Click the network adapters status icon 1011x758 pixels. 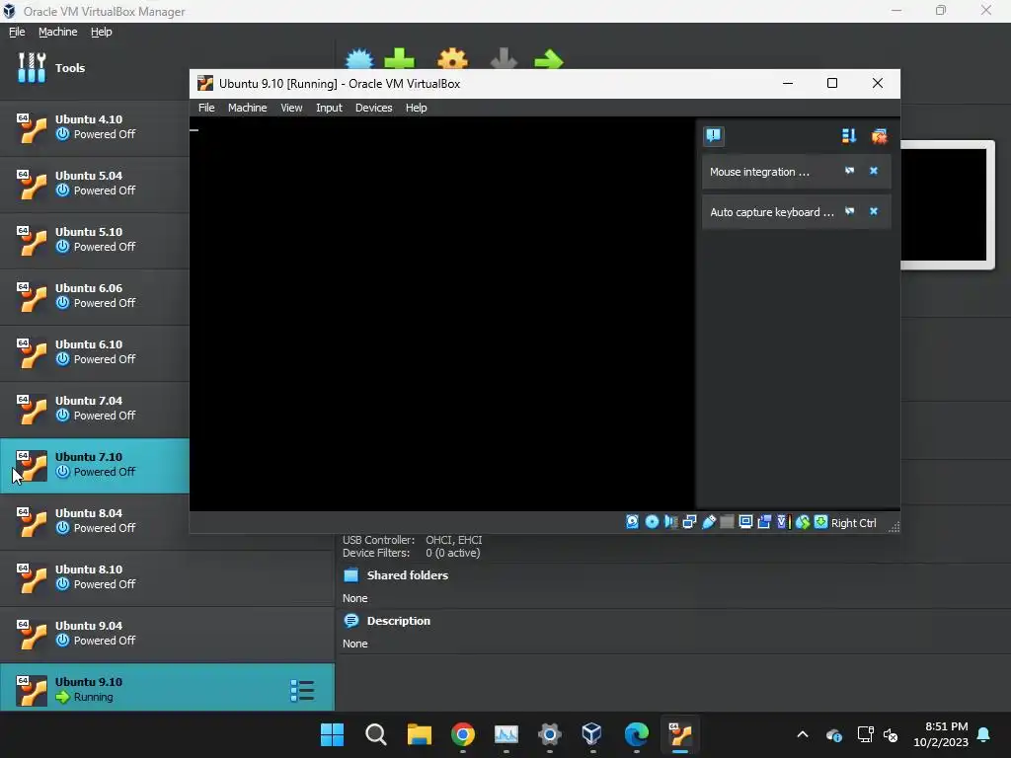pos(689,522)
